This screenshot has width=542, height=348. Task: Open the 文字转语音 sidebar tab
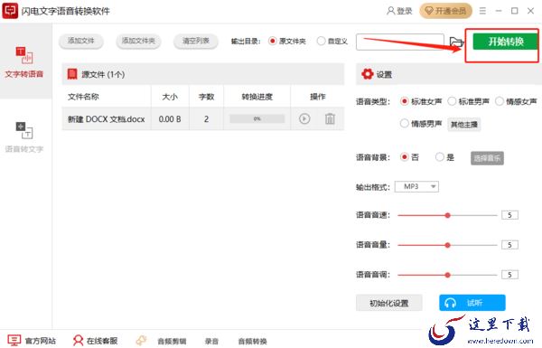24,62
